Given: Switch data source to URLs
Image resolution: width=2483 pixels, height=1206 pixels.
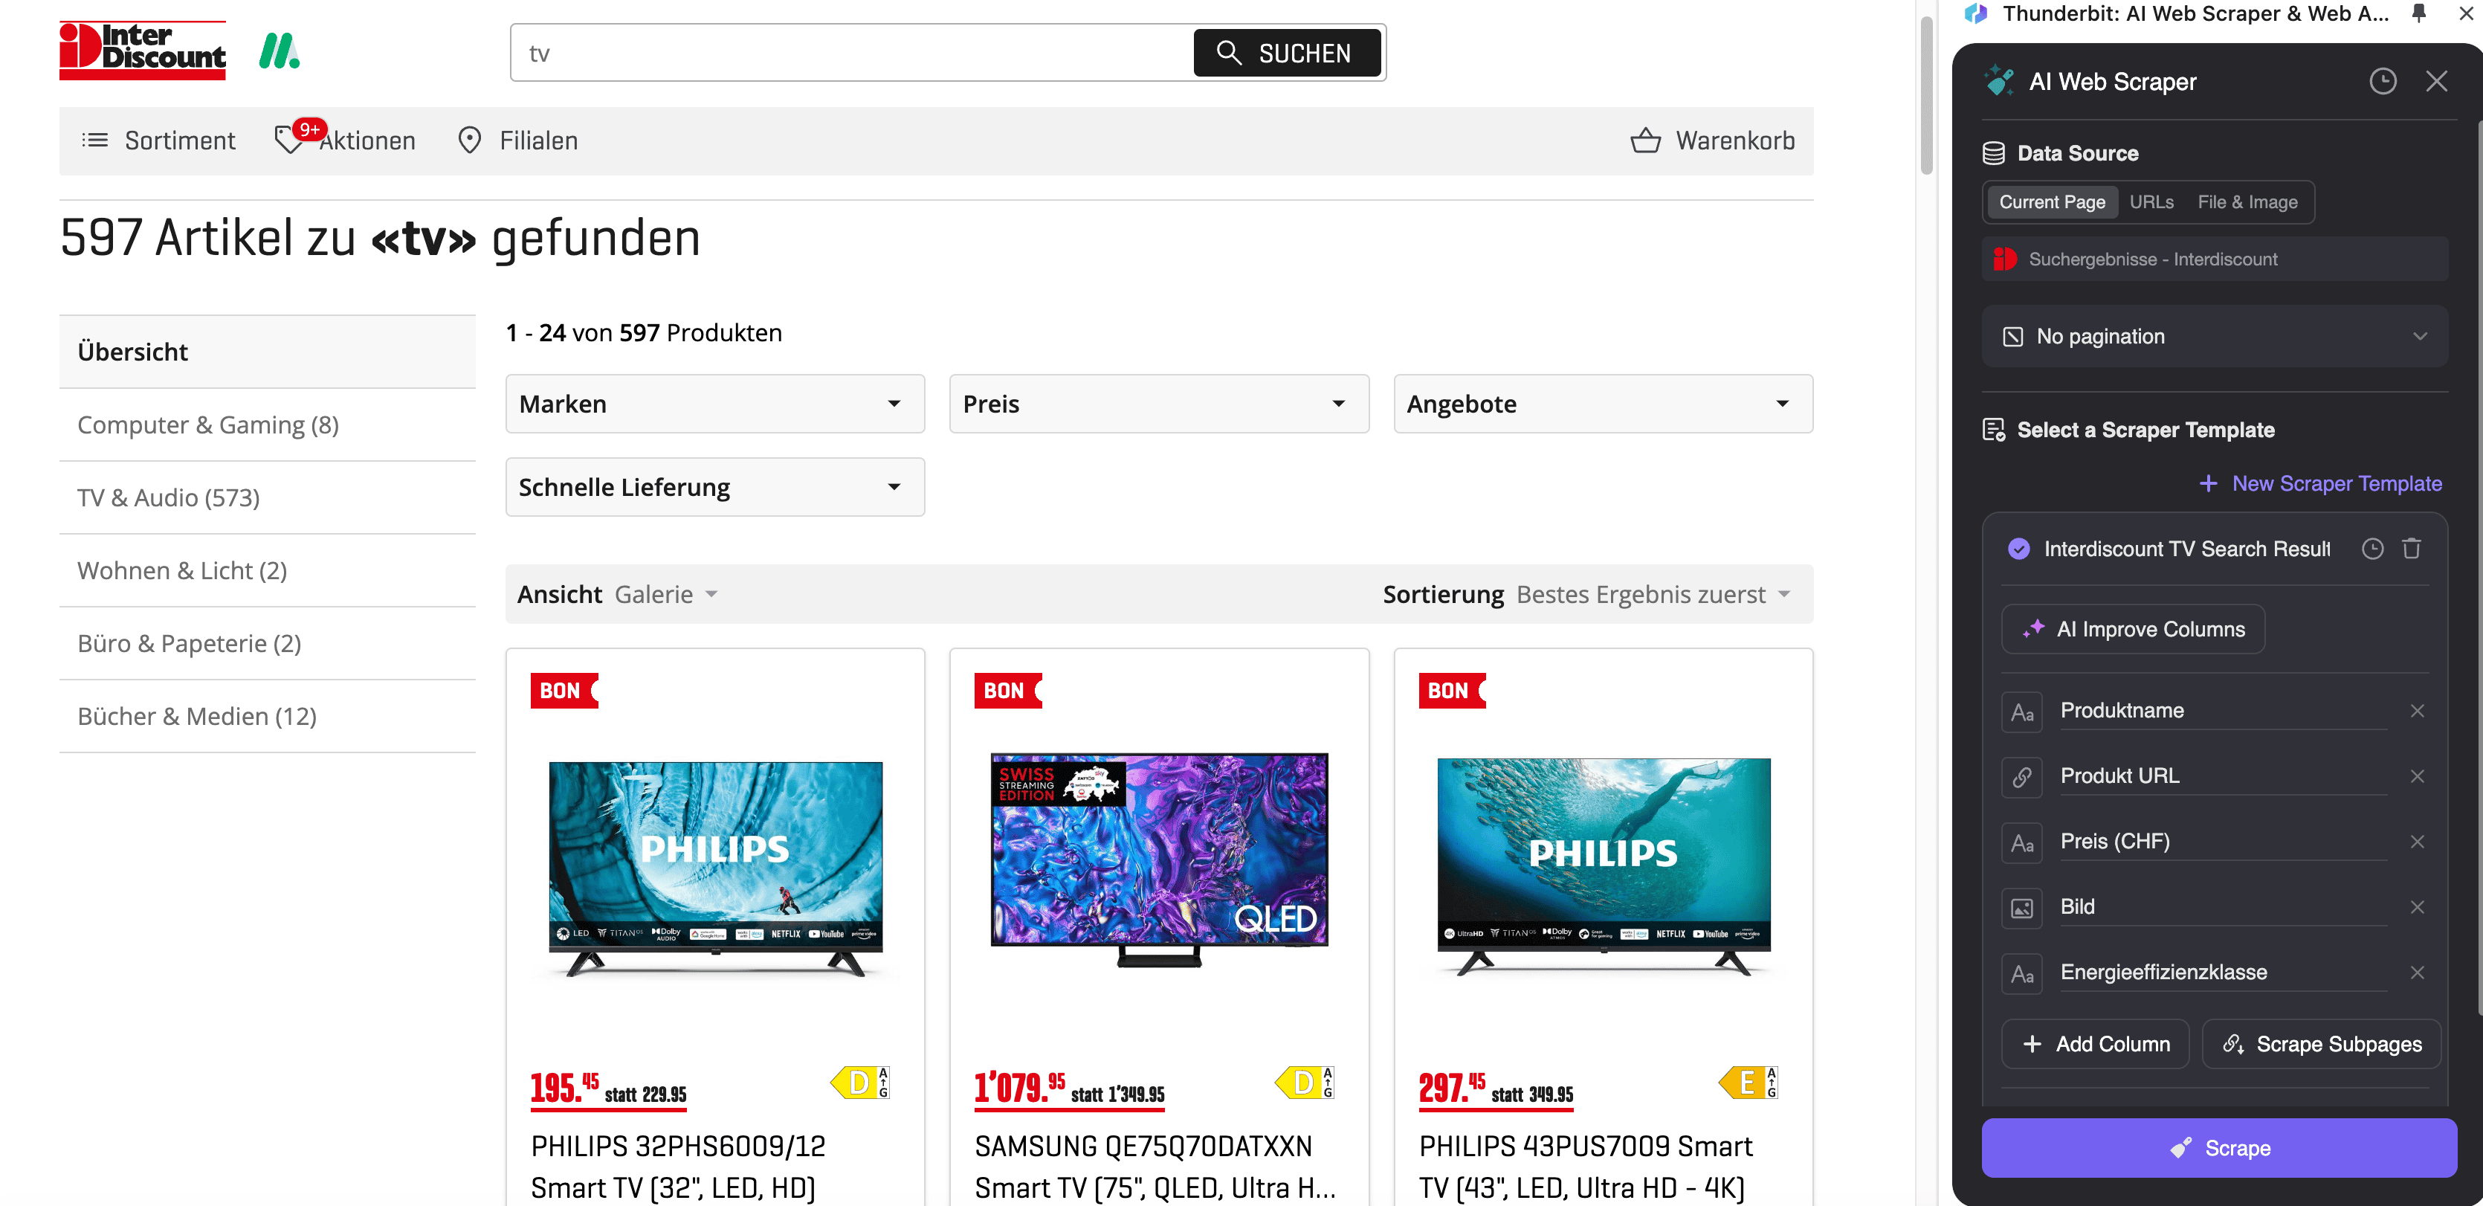Looking at the screenshot, I should pos(2151,201).
